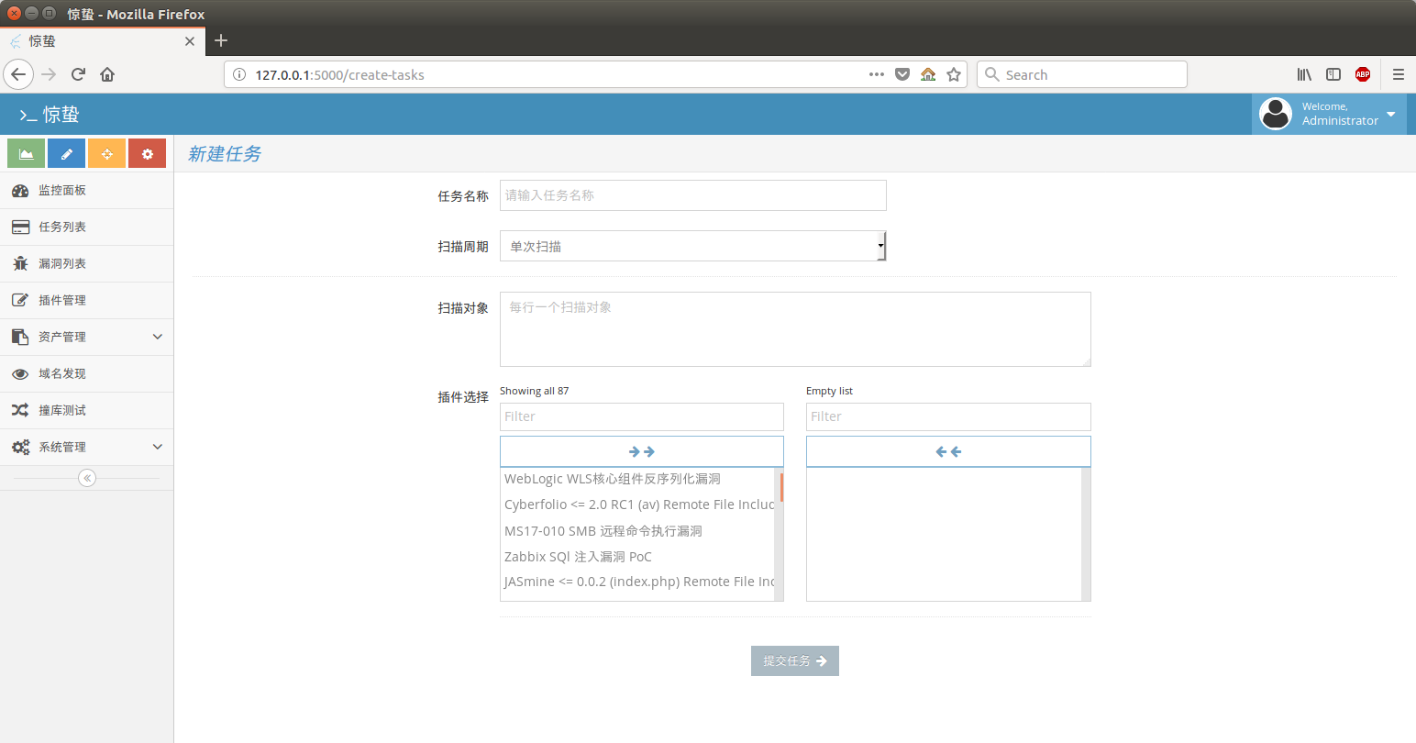Open the Firefox bookmarks library icon
Viewport: 1416px width, 743px height.
tap(1304, 74)
